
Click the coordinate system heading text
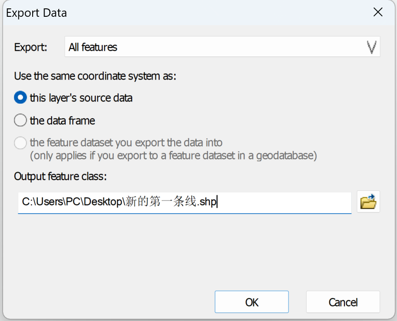click(95, 76)
